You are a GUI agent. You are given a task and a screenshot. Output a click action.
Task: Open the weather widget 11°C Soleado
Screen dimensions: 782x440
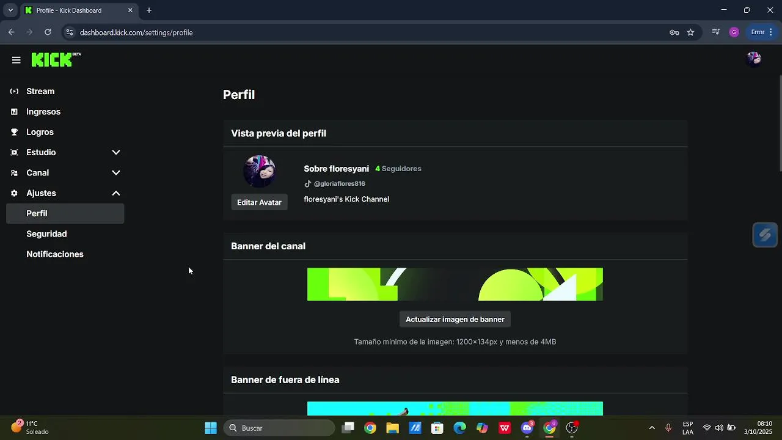click(x=31, y=427)
